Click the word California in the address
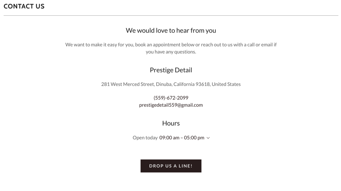341x191 pixels. pos(184,84)
